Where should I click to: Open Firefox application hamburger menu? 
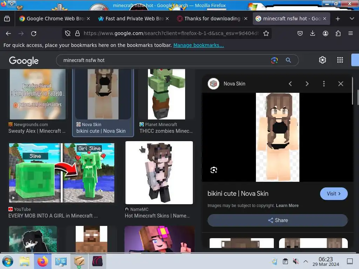click(351, 33)
